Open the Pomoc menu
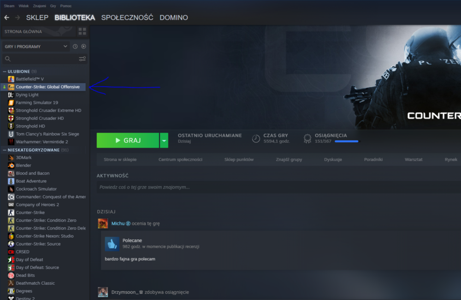 click(x=66, y=6)
